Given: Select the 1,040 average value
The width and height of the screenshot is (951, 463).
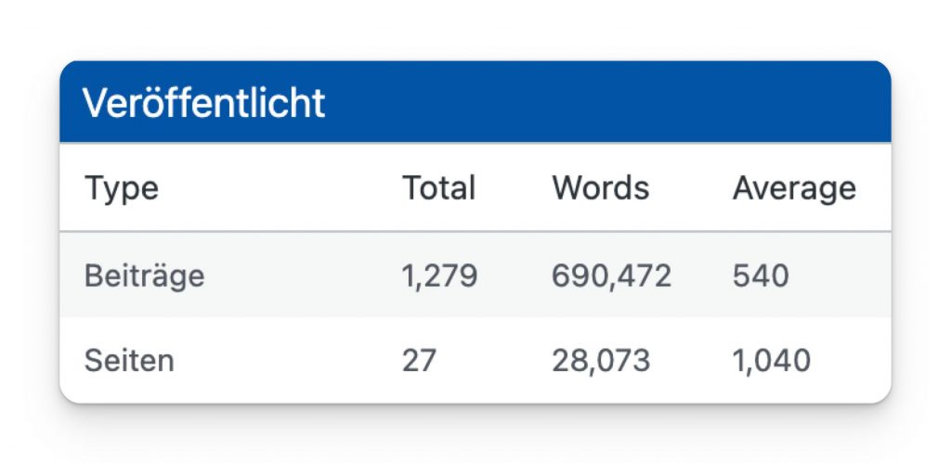Looking at the screenshot, I should (x=771, y=360).
